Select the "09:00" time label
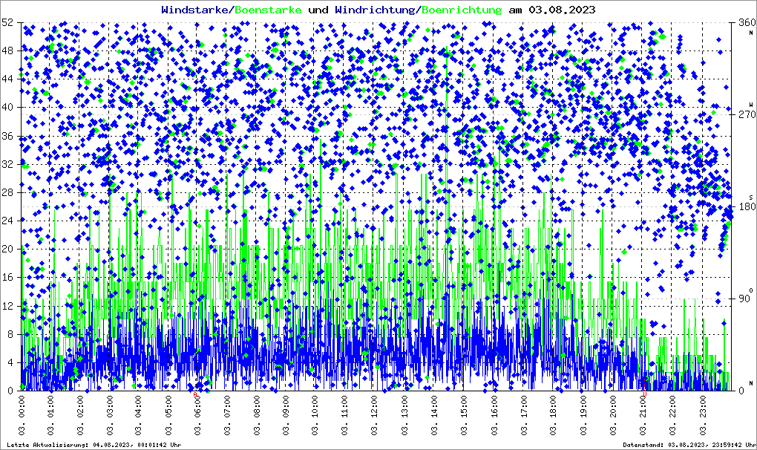This screenshot has height=450, width=757. pos(286,408)
